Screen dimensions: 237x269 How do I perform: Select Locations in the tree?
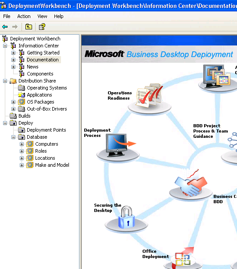[45, 158]
